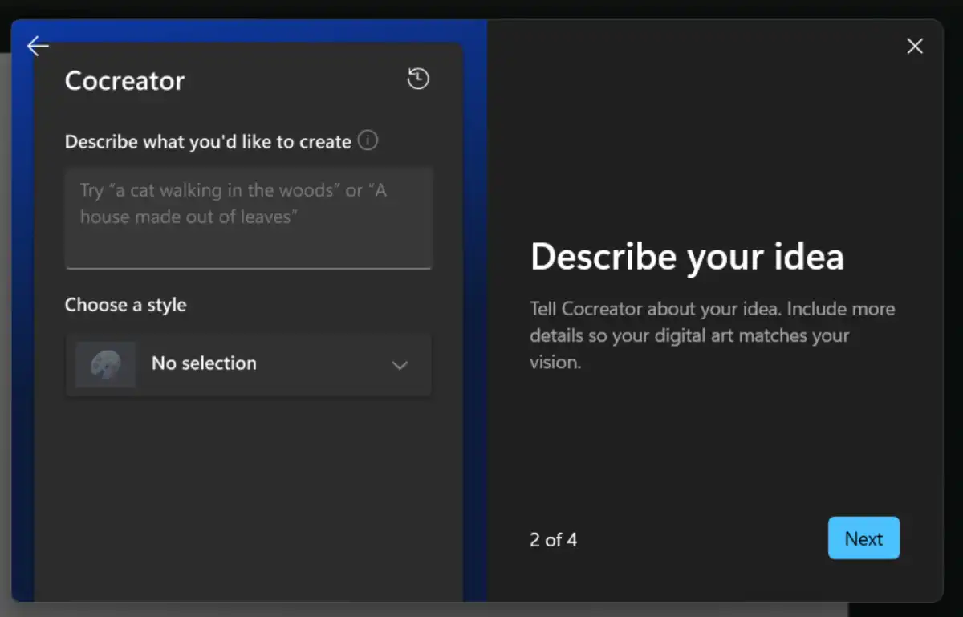Click the "Tell Cocreator about your idea" paragraph
963x617 pixels.
(712, 335)
